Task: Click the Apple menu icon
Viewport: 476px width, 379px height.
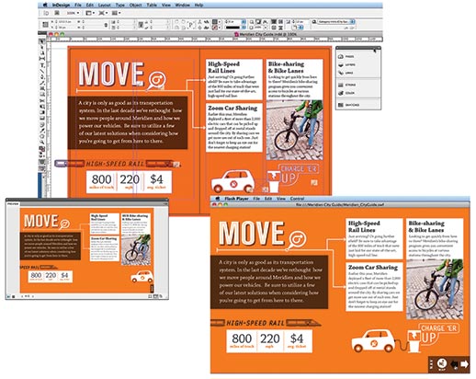Action: tap(45, 5)
